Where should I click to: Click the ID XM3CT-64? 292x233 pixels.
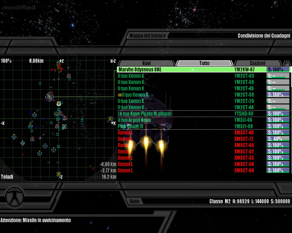[x=244, y=145]
